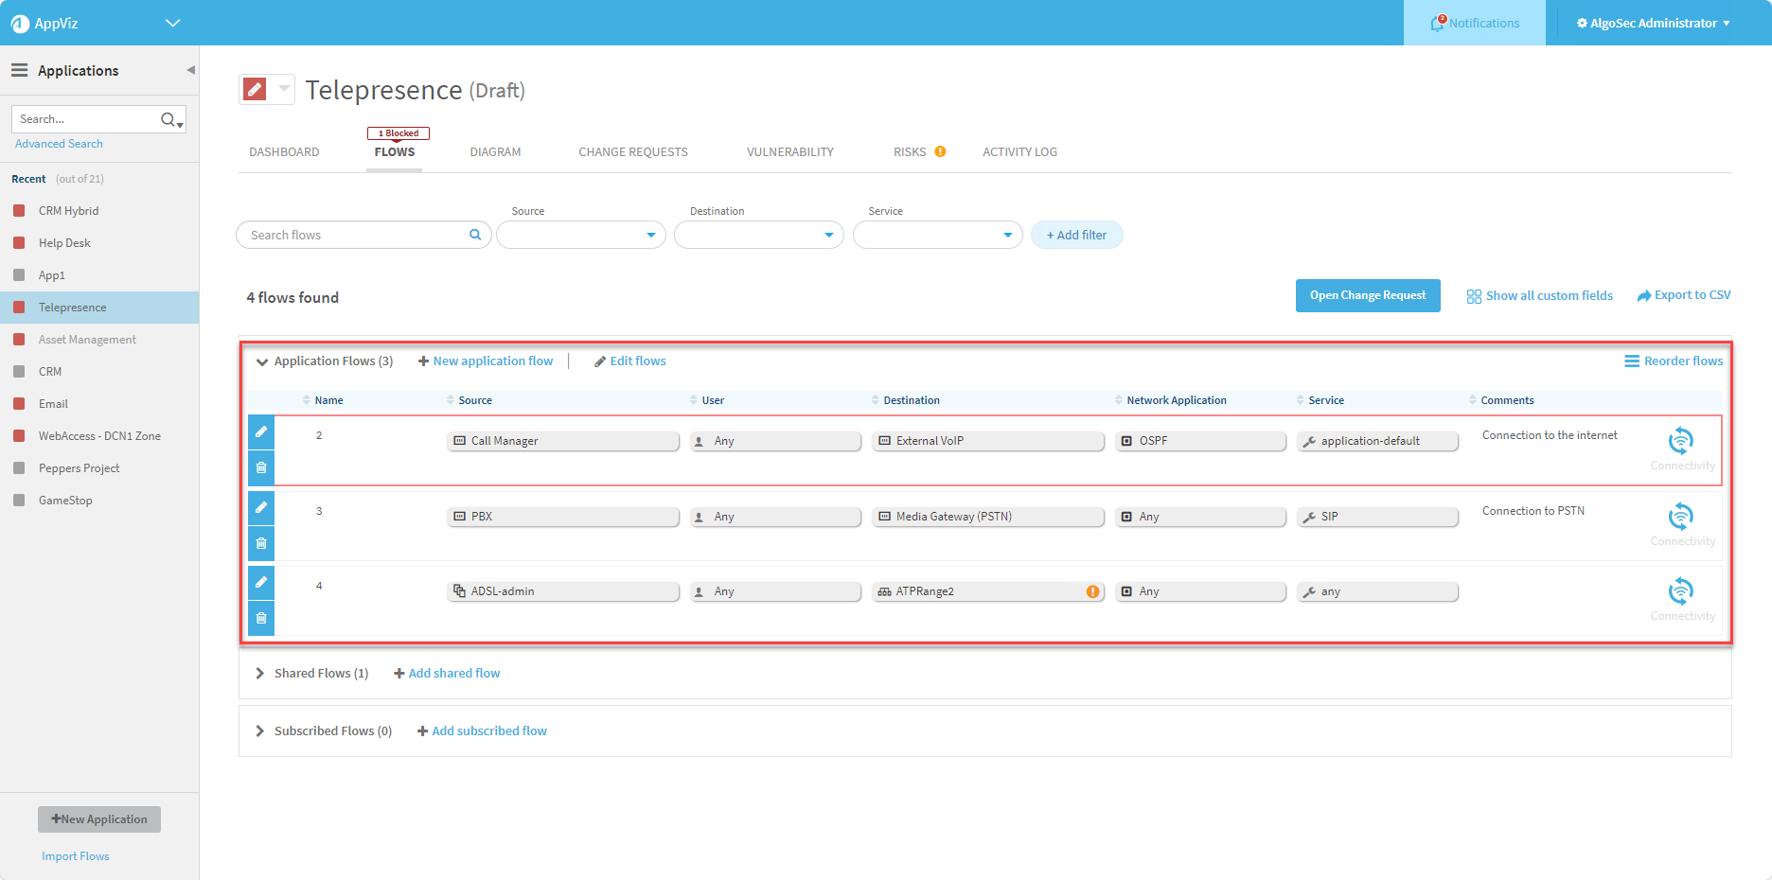Screen dimensions: 1772x880
Task: Expand the Subscribed Flows section
Action: (260, 731)
